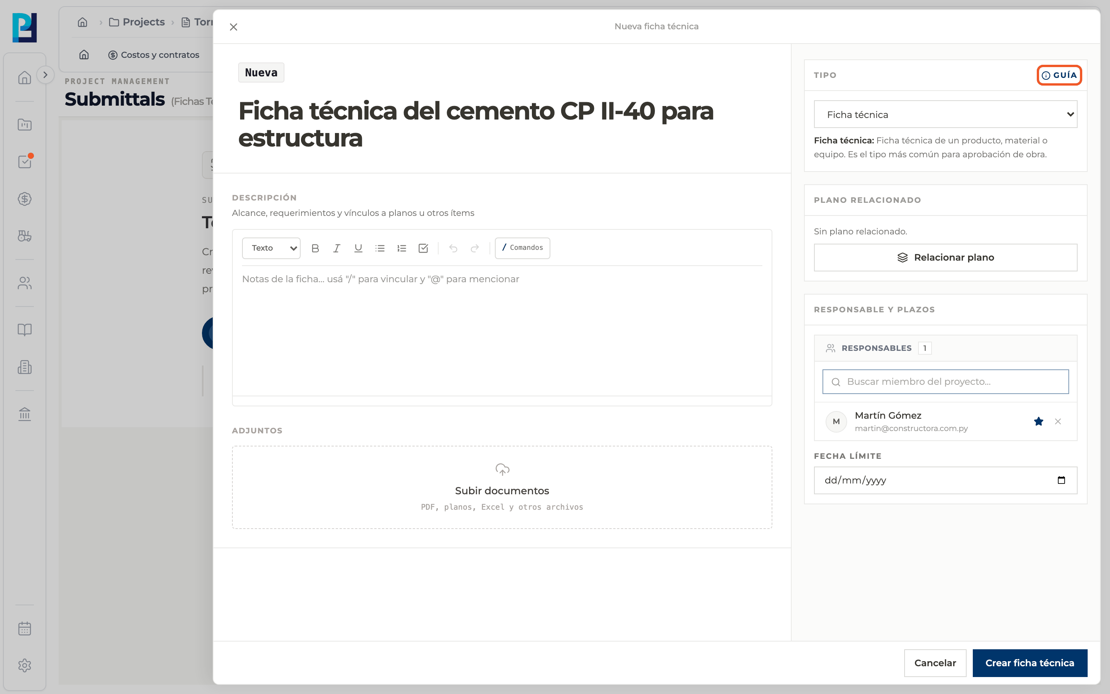
Task: Undo the last editor change
Action: coord(453,248)
